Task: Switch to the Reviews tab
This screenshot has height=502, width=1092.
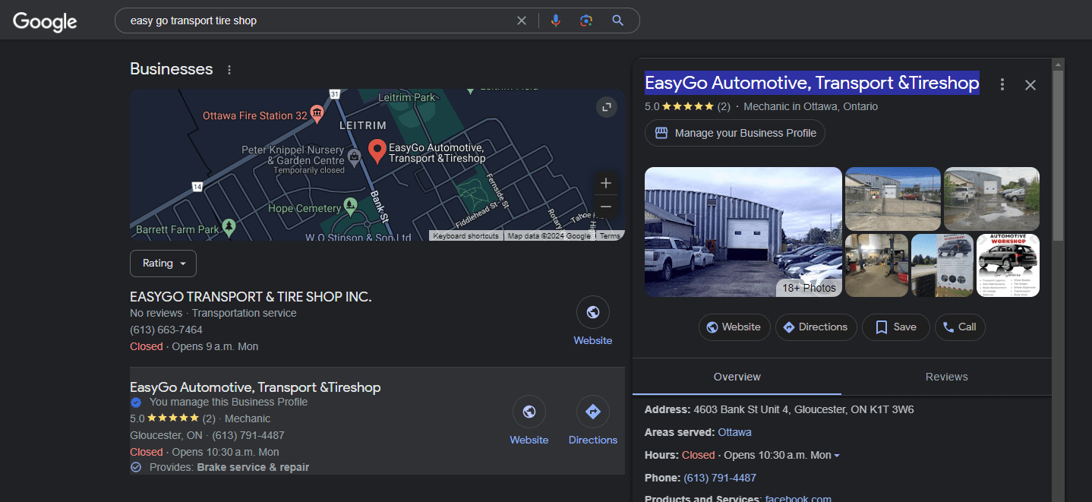Action: click(x=946, y=376)
